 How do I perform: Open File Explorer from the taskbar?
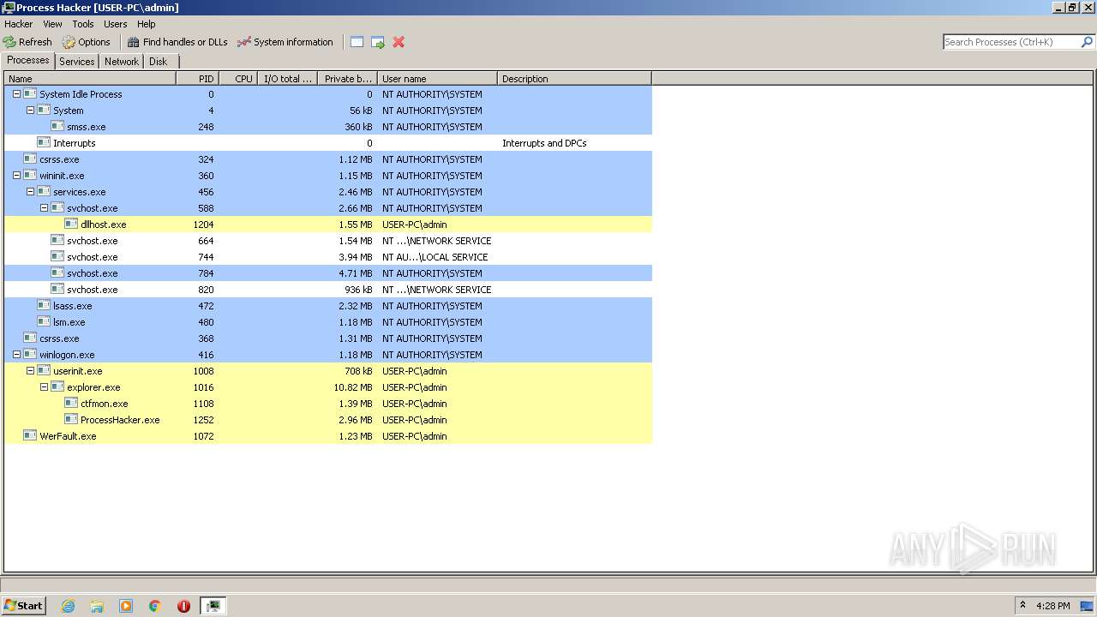click(x=97, y=606)
